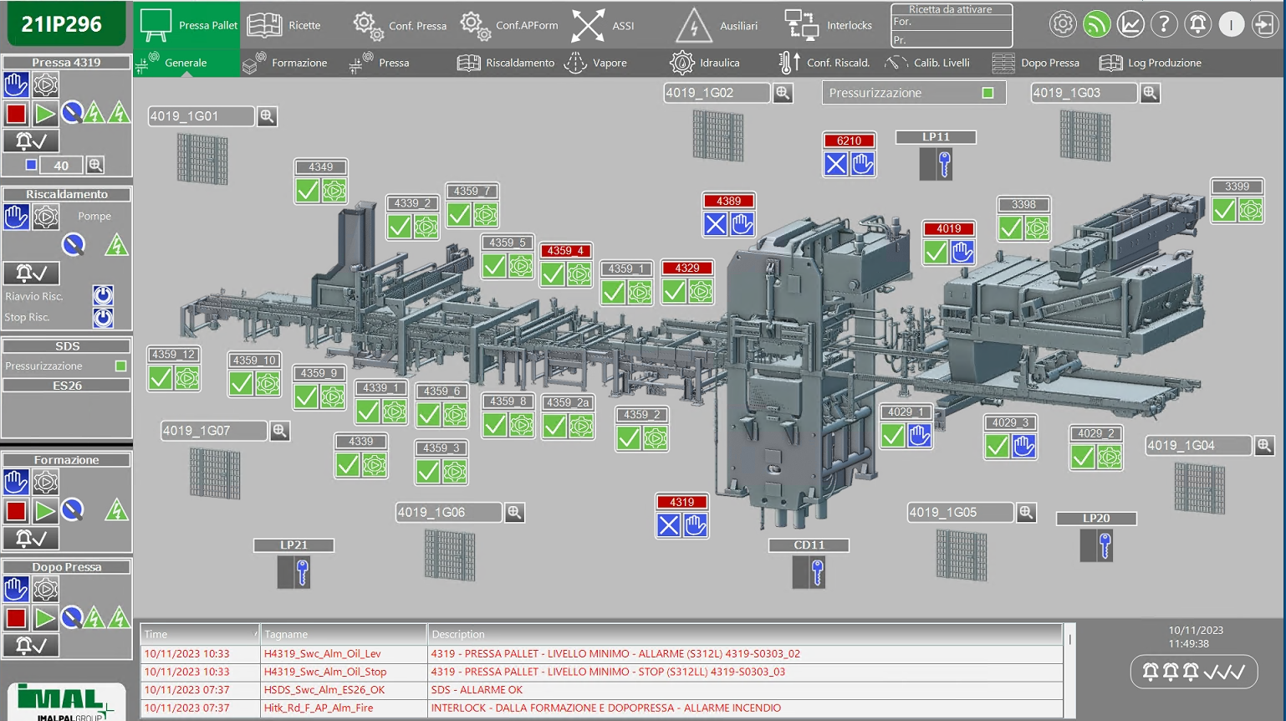
Task: Click the ES26 button
Action: click(67, 386)
